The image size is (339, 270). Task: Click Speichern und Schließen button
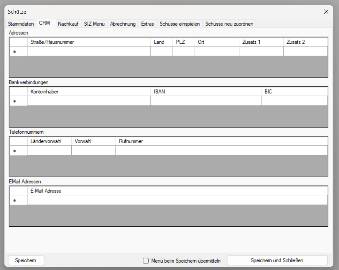click(277, 260)
